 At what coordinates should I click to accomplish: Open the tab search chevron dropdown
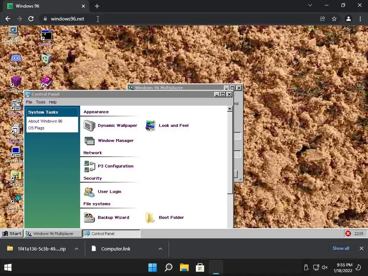click(310, 5)
